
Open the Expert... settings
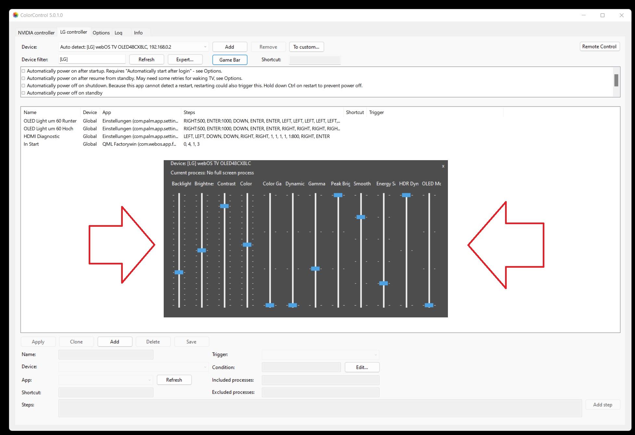185,59
